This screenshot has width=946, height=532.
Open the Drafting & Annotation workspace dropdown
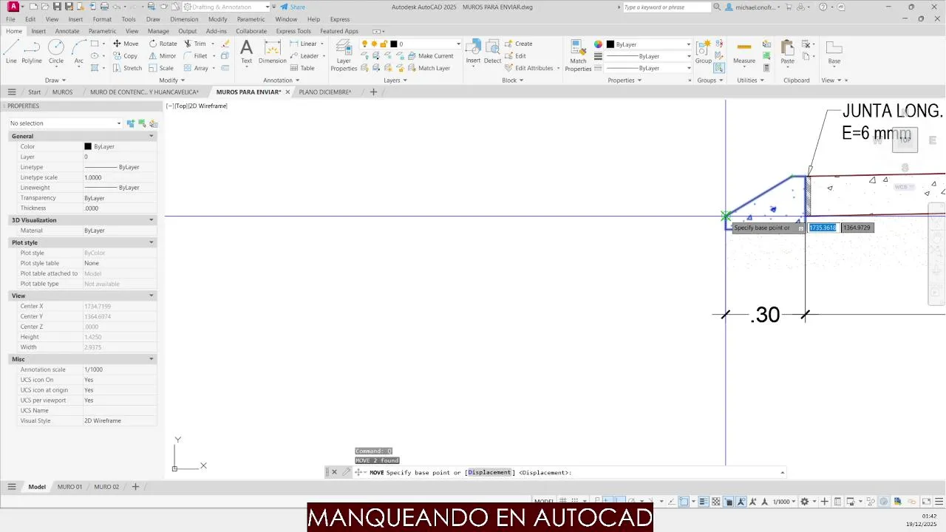[226, 7]
